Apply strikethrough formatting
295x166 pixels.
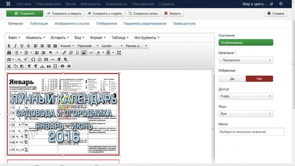coord(29,46)
